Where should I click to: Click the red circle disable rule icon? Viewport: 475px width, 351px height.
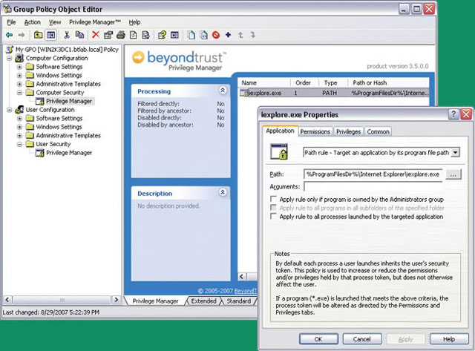(x=216, y=35)
